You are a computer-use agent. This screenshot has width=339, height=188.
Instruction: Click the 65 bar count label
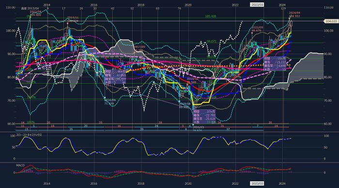point(157,9)
